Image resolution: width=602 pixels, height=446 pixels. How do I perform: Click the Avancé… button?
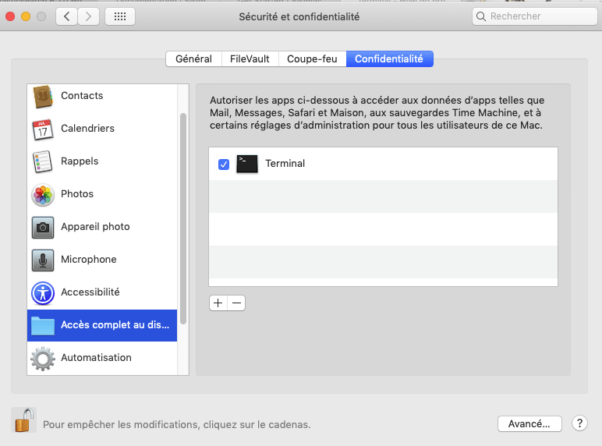click(529, 423)
